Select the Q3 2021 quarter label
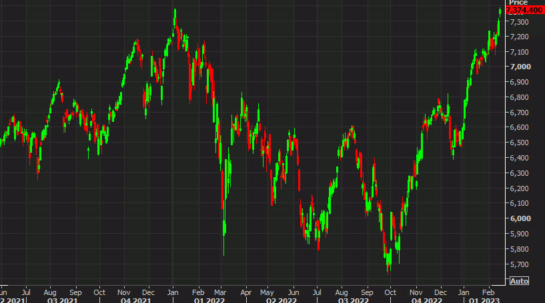Image resolution: width=545 pixels, height=303 pixels. pos(62,300)
